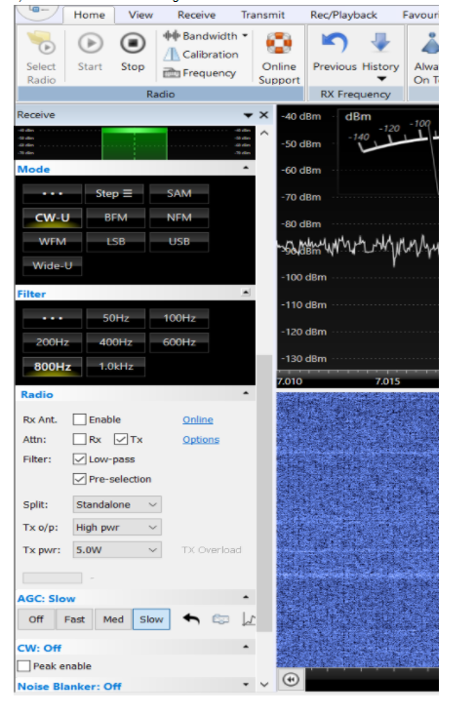
Task: Open the Options link
Action: coord(201,440)
